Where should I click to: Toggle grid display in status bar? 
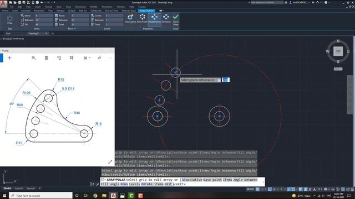[x=257, y=189]
